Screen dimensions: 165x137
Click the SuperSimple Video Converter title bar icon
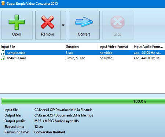[3, 3]
